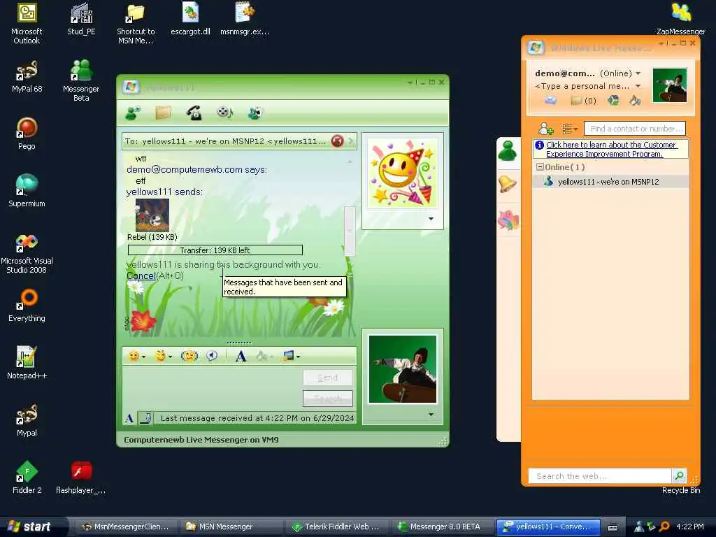The width and height of the screenshot is (716, 537).
Task: Open the Sharing Folders icon
Action: [576, 100]
